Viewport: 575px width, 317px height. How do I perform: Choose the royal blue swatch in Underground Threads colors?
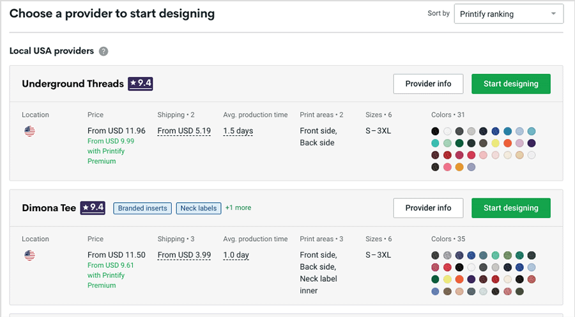[495, 131]
